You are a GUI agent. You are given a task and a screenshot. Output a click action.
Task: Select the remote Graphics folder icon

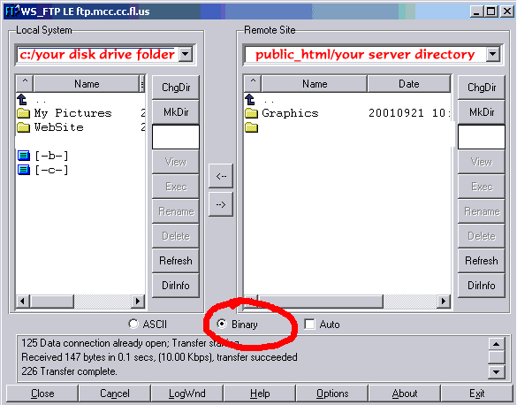pos(251,113)
